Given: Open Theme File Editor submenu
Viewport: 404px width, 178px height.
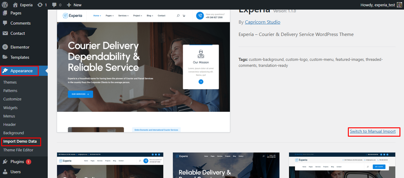Looking at the screenshot, I should (18, 150).
